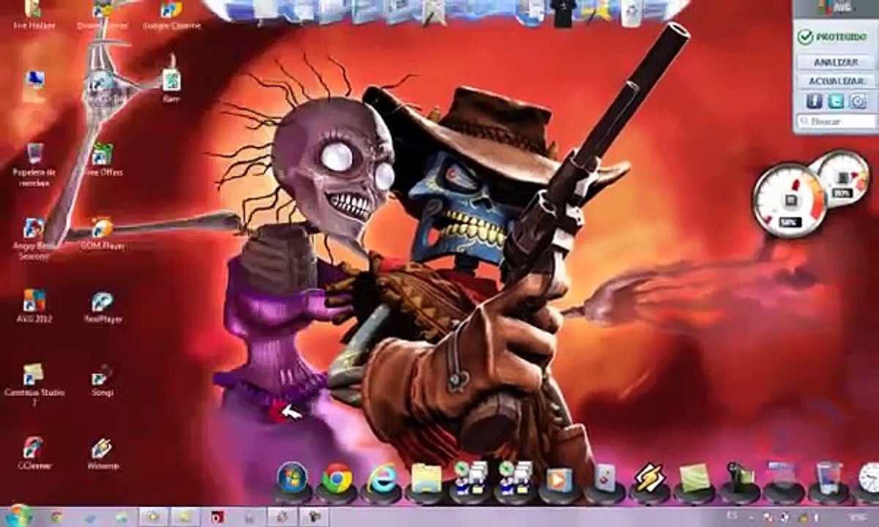
Task: Open the clock icon in the dock
Action: (x=869, y=478)
